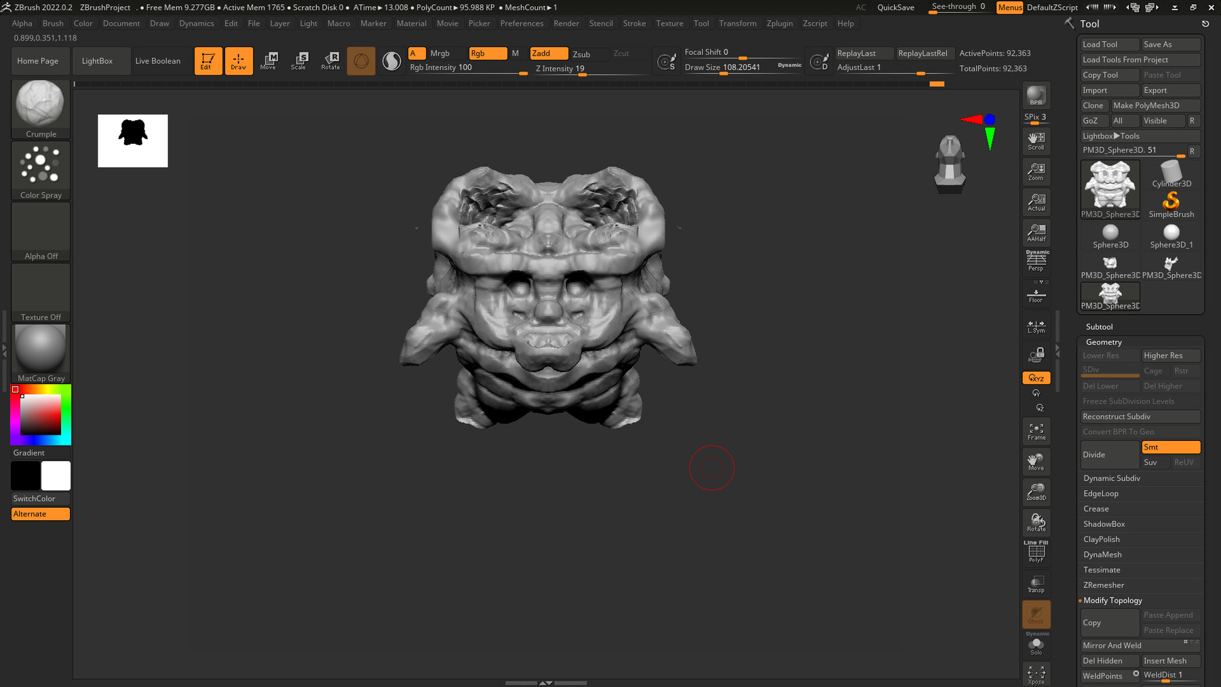Toggle Ghost transparency mode
The image size is (1221, 687).
click(x=1036, y=614)
